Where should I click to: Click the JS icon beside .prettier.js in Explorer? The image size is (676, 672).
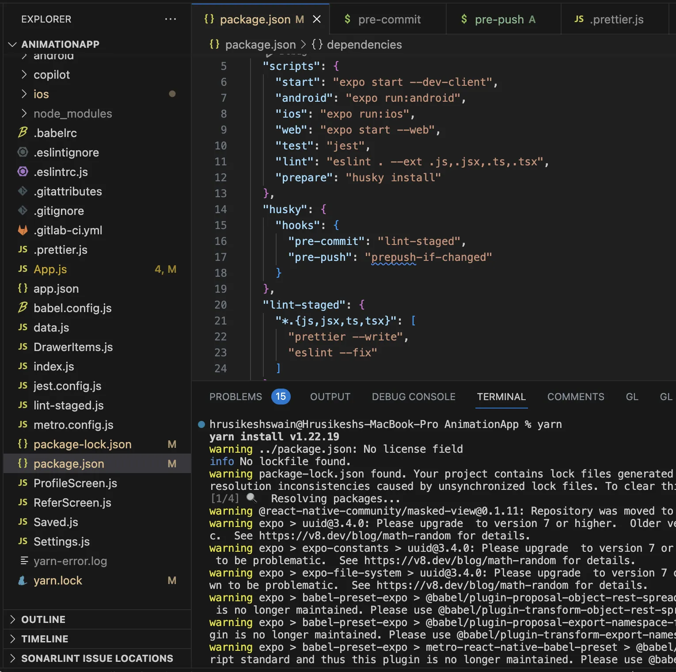(x=23, y=249)
